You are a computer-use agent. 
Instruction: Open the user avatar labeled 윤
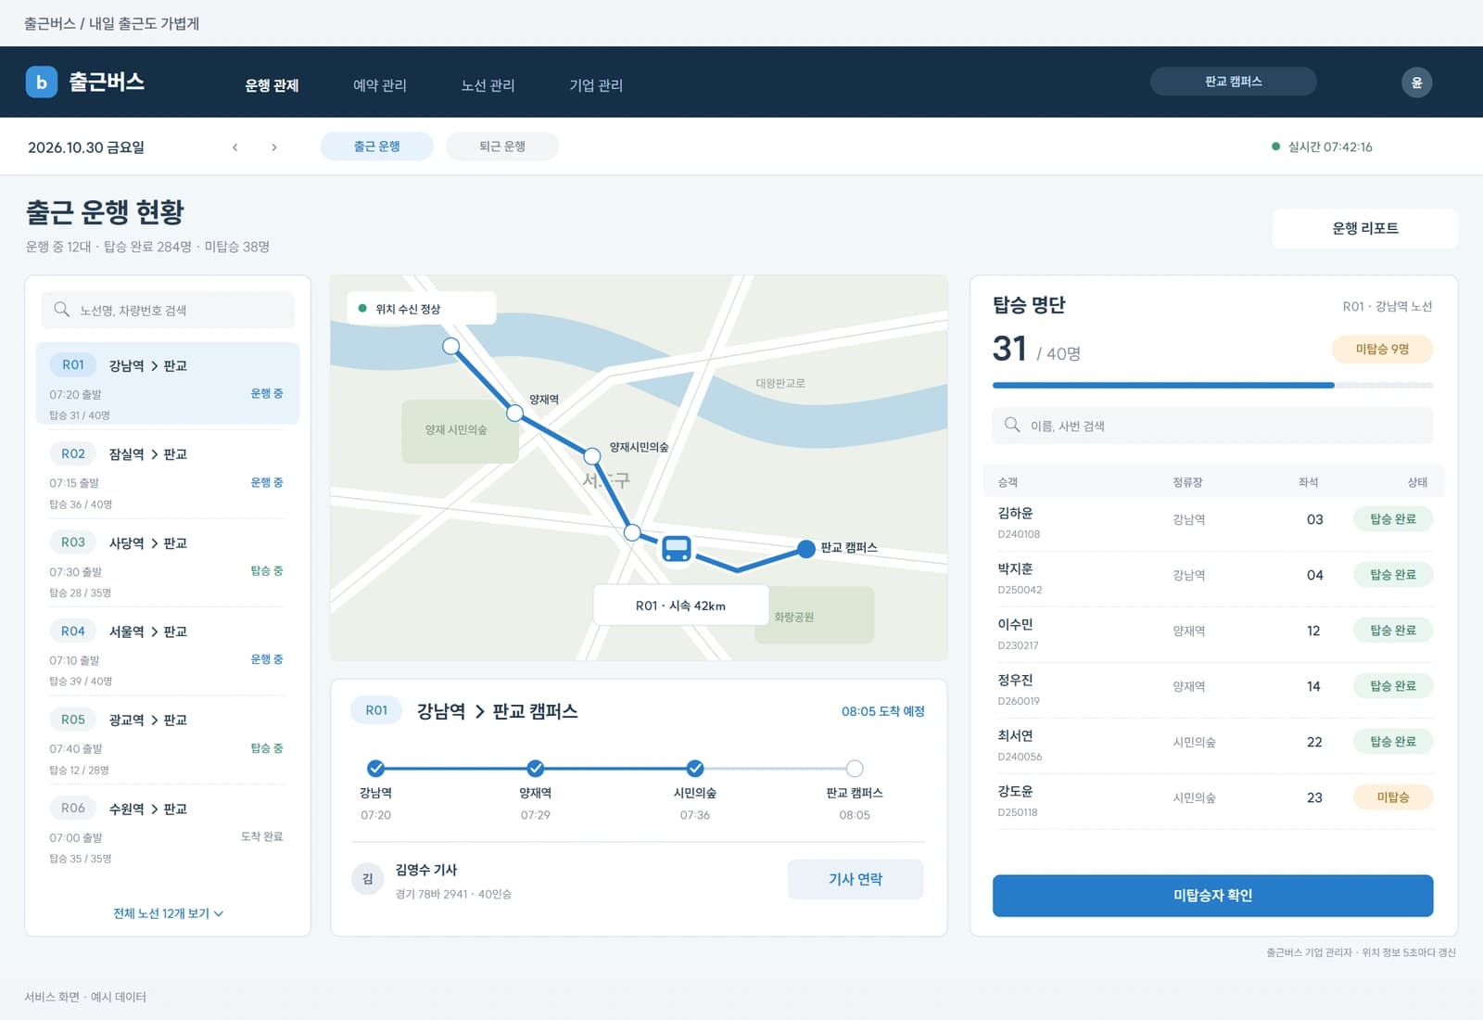click(x=1416, y=82)
